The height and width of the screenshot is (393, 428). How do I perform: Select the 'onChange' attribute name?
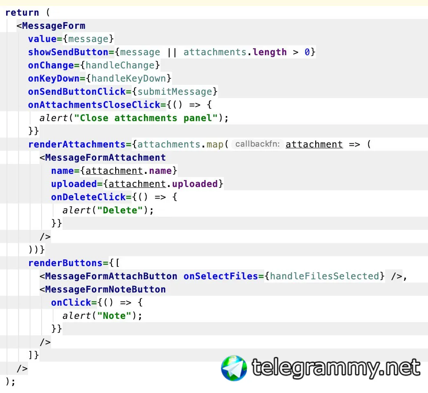[51, 65]
